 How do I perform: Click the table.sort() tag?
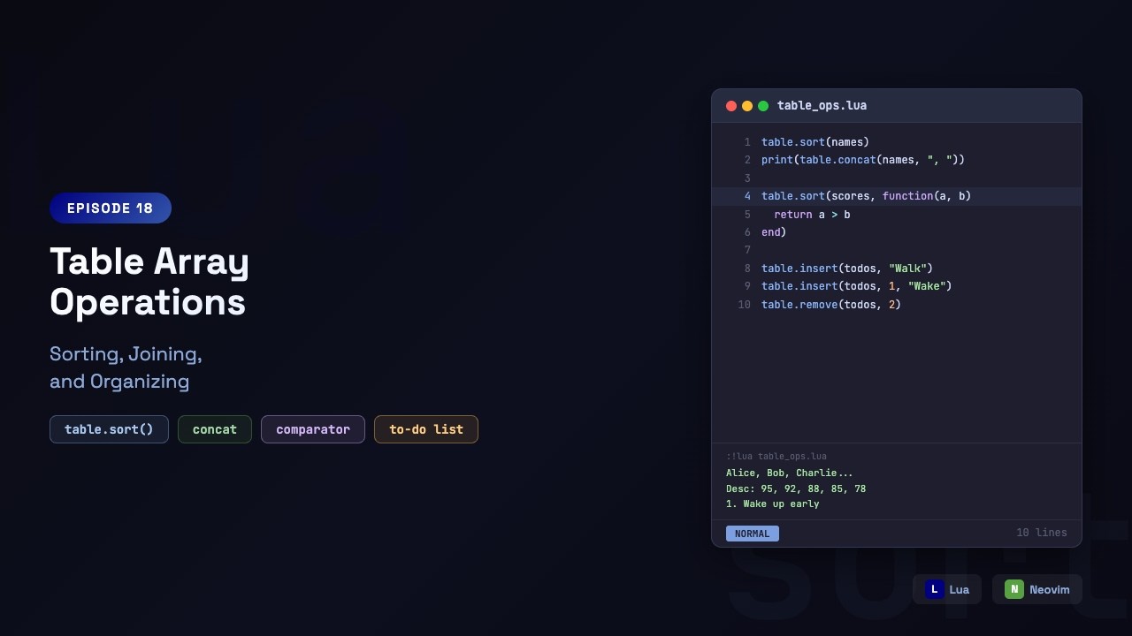click(x=109, y=429)
